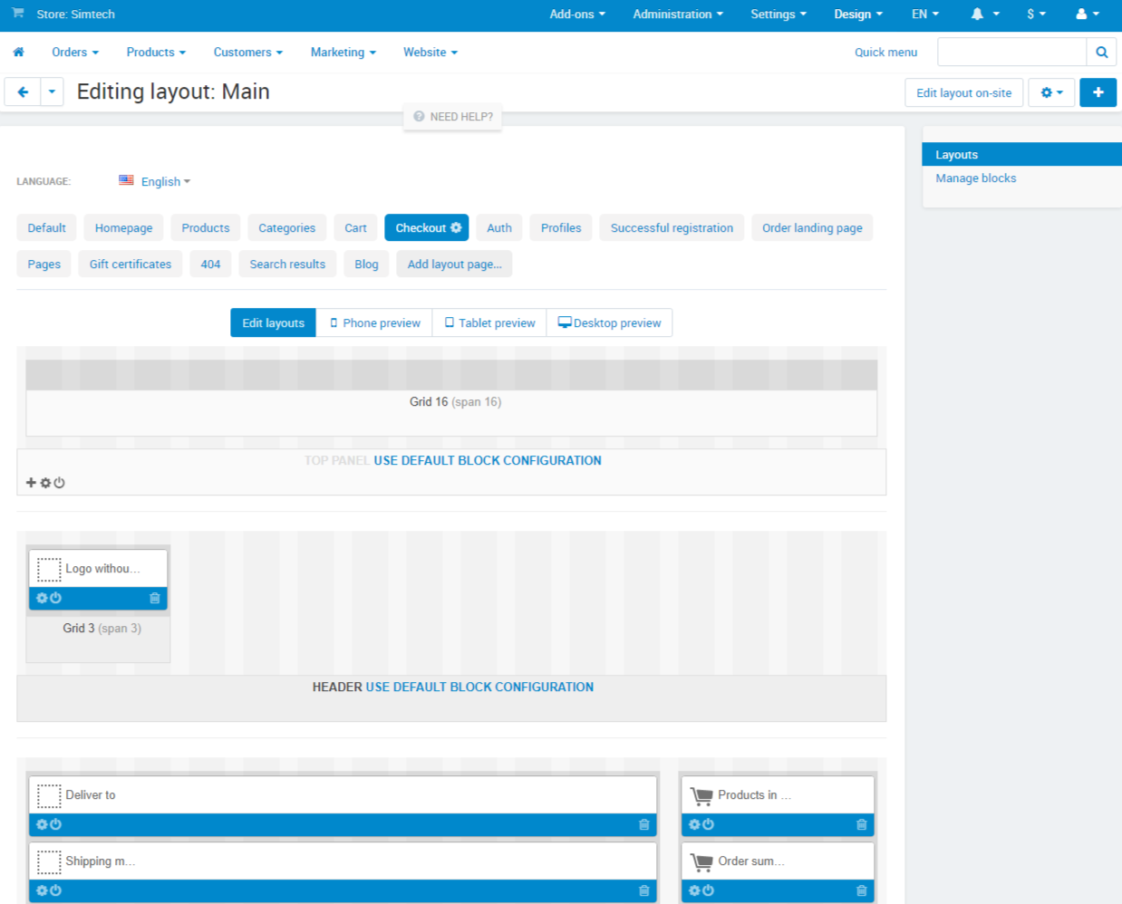Toggle power status of Products in block

point(708,824)
